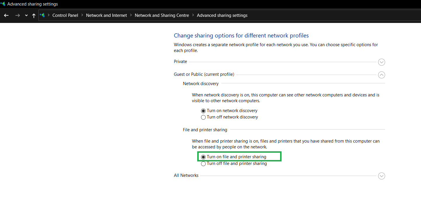Expand the All Networks section
The height and width of the screenshot is (205, 421).
pos(381,176)
